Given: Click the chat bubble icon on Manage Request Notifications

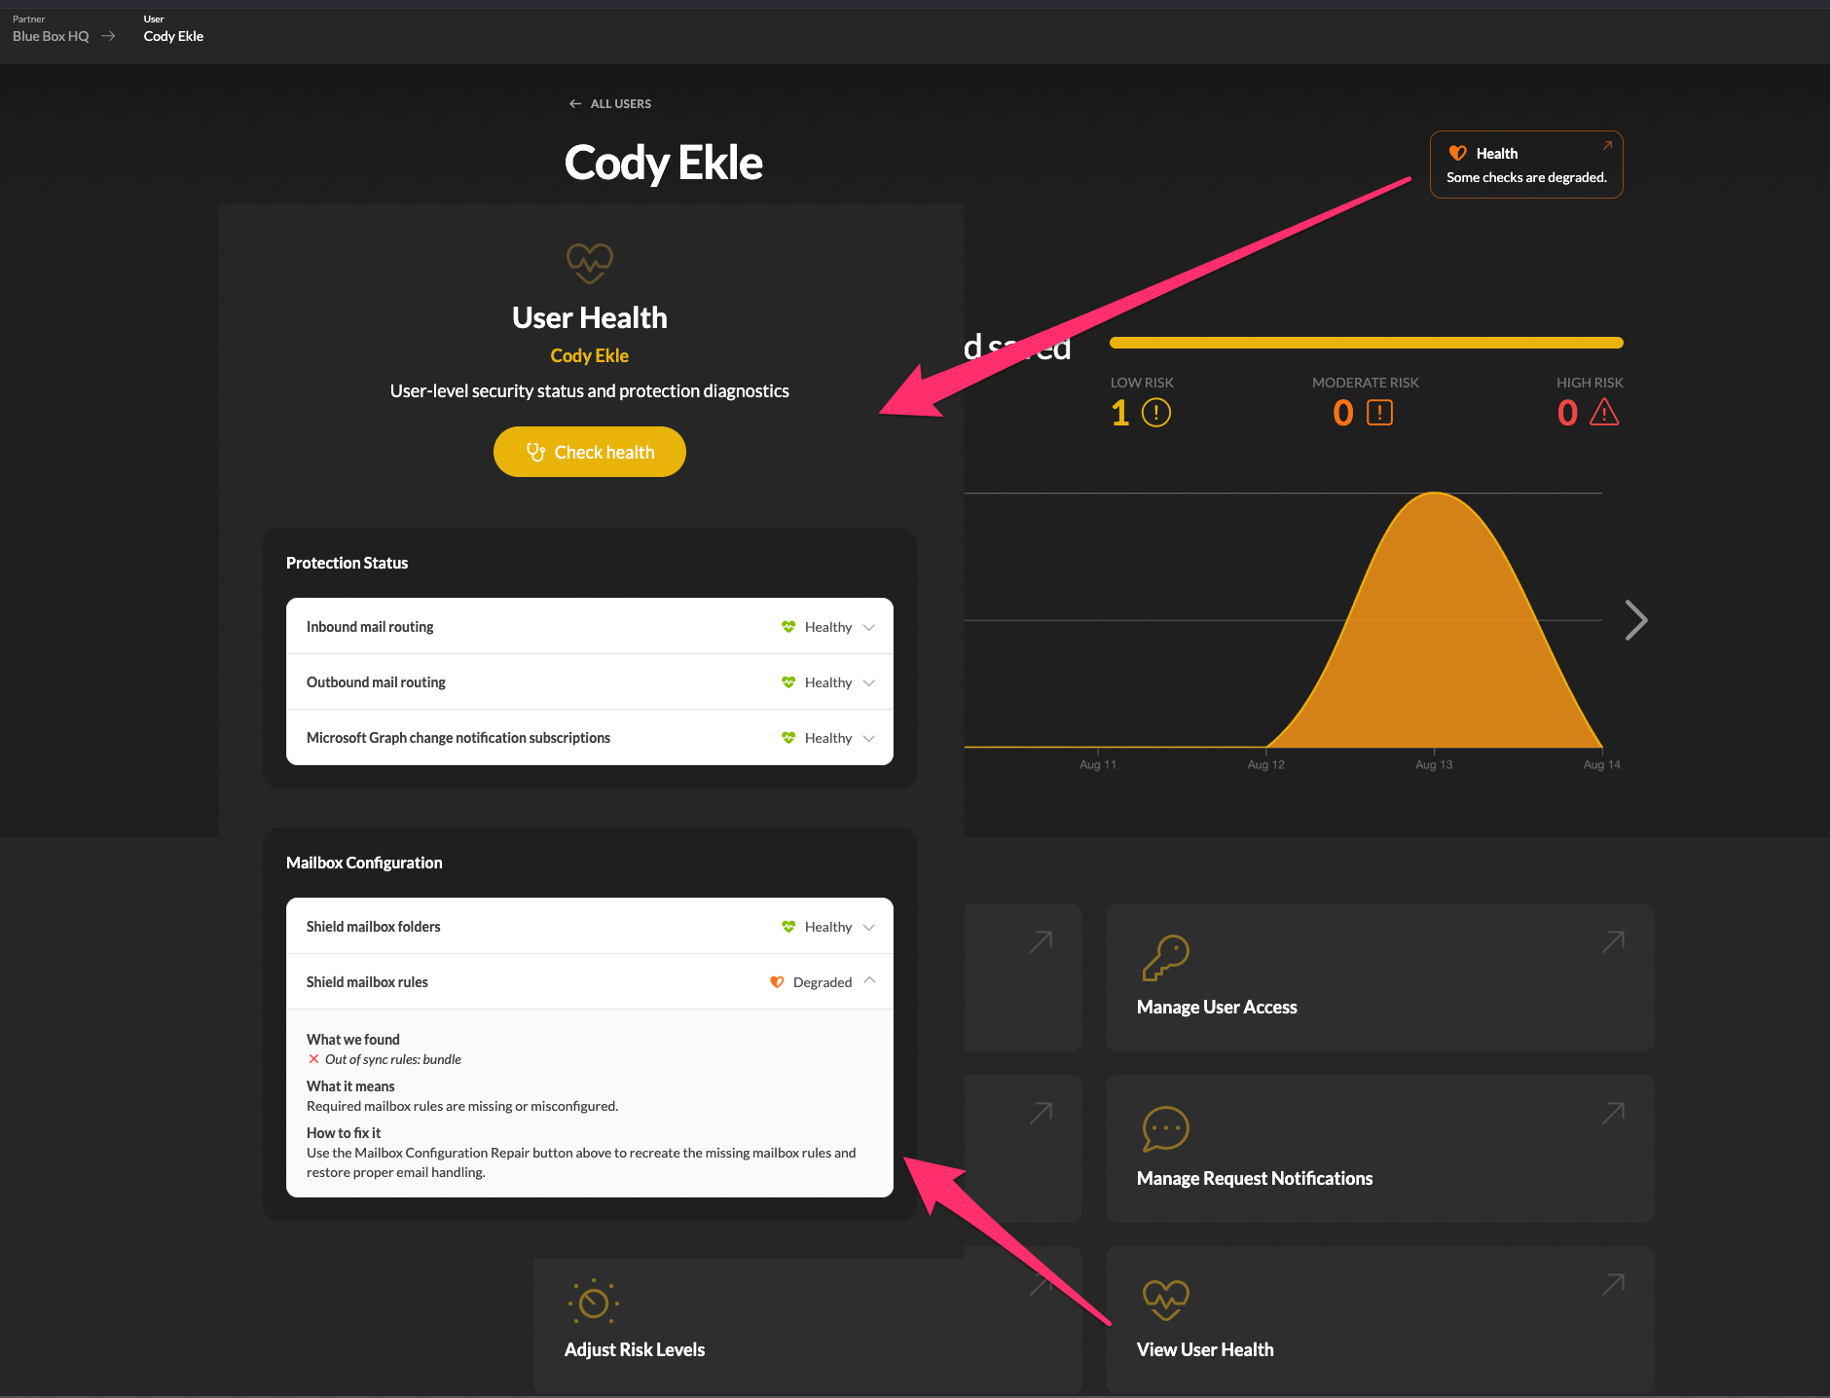Looking at the screenshot, I should pos(1165,1129).
